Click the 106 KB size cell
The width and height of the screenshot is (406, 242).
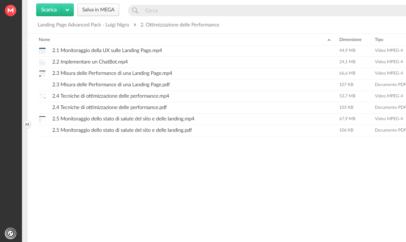click(x=346, y=130)
